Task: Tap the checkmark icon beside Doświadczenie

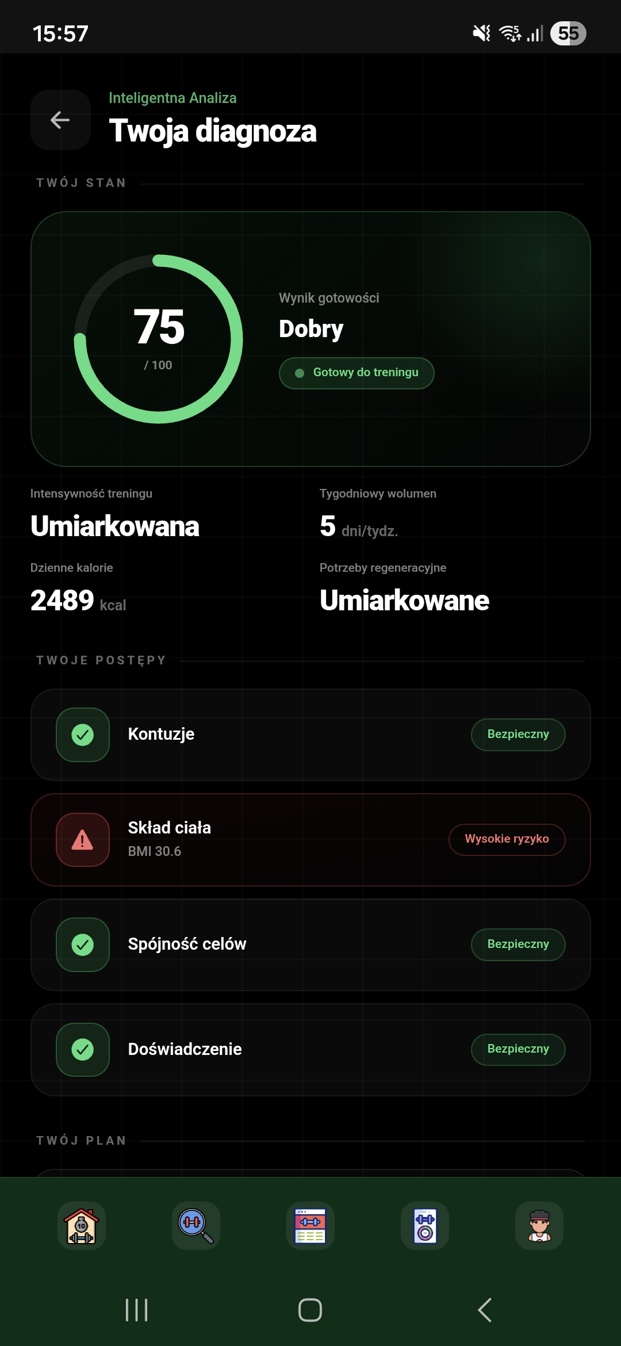Action: 83,1050
